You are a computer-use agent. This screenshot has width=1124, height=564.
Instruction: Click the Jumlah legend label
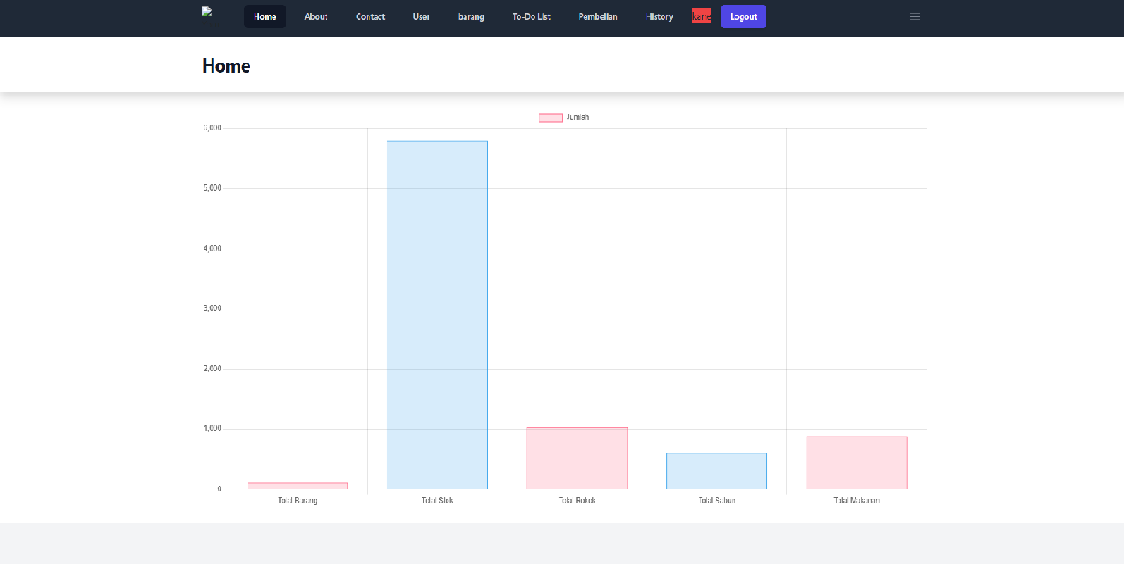[578, 118]
